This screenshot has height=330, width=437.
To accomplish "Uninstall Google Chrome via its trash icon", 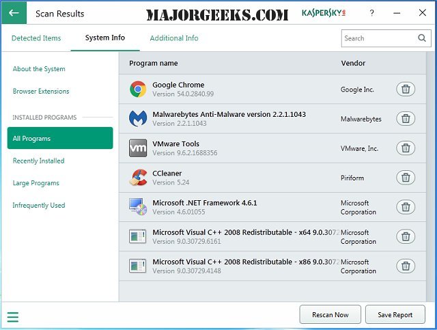I will pyautogui.click(x=406, y=89).
